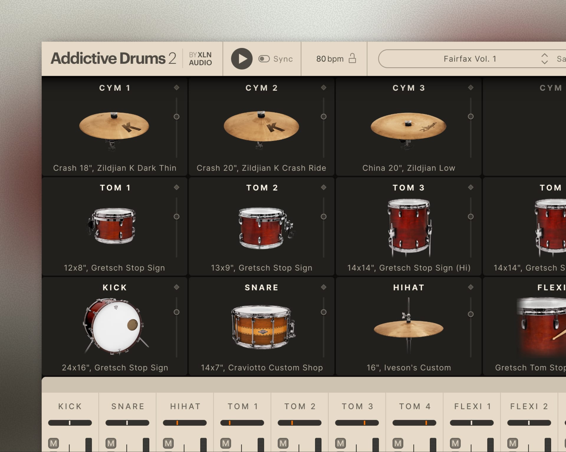Click the Addictive Drums 2 logo
The width and height of the screenshot is (566, 452).
[x=113, y=58]
